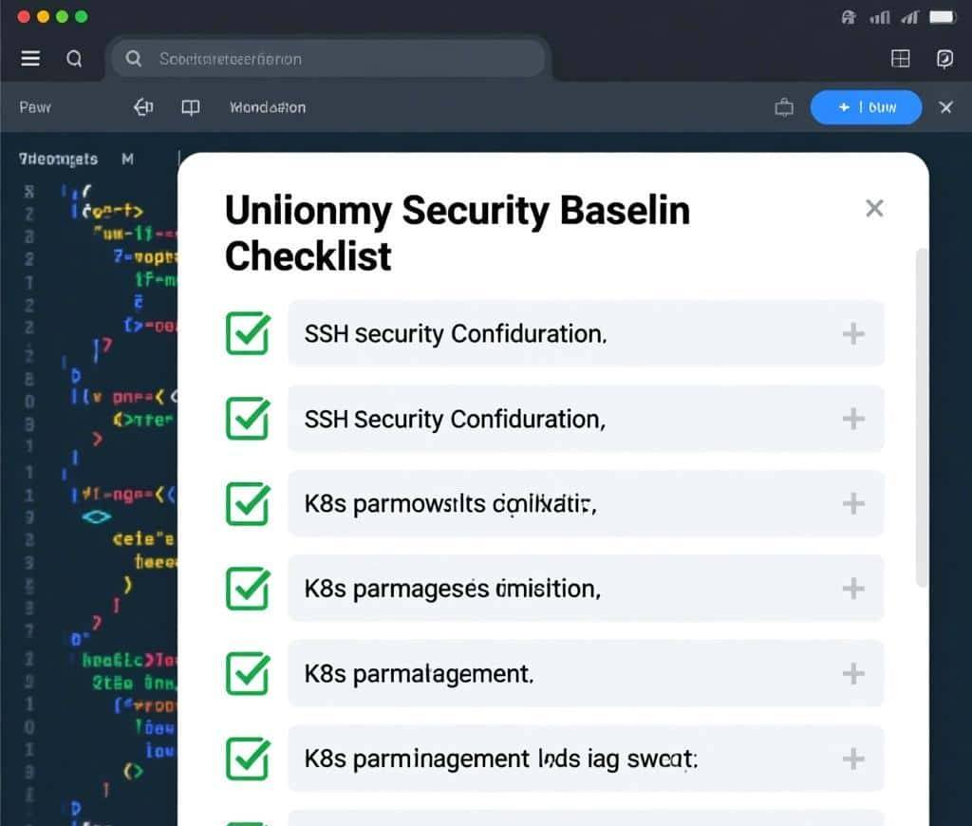Select the back arrow in the toolbar
This screenshot has width=972, height=826.
[x=142, y=107]
